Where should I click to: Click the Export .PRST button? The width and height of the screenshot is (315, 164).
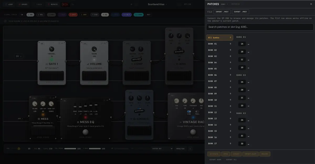(240, 12)
